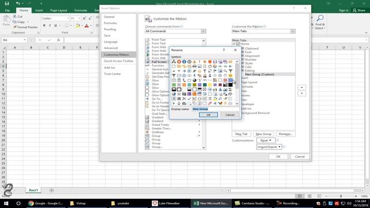Click the symbol grid scroll down arrow

pos(237,103)
